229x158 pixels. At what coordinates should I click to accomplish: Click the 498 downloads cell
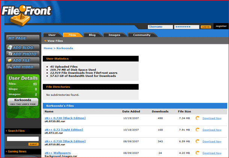click(160, 118)
